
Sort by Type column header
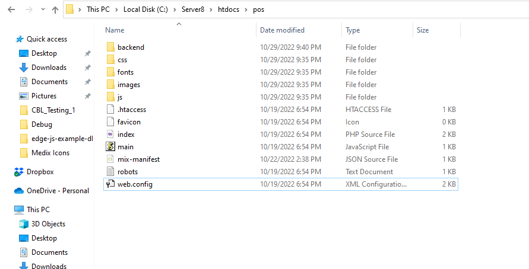pos(353,30)
